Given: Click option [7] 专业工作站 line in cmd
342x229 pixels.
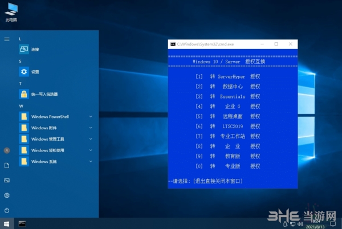Looking at the screenshot, I should pyautogui.click(x=227, y=136).
